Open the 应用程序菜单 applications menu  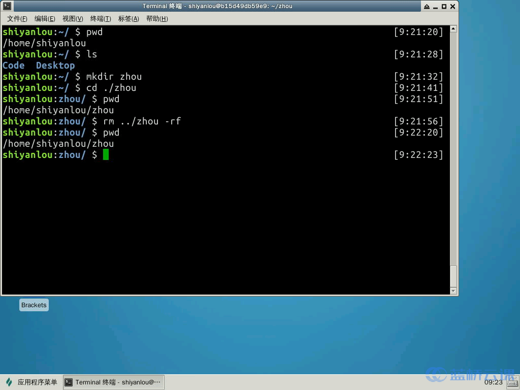[31, 382]
